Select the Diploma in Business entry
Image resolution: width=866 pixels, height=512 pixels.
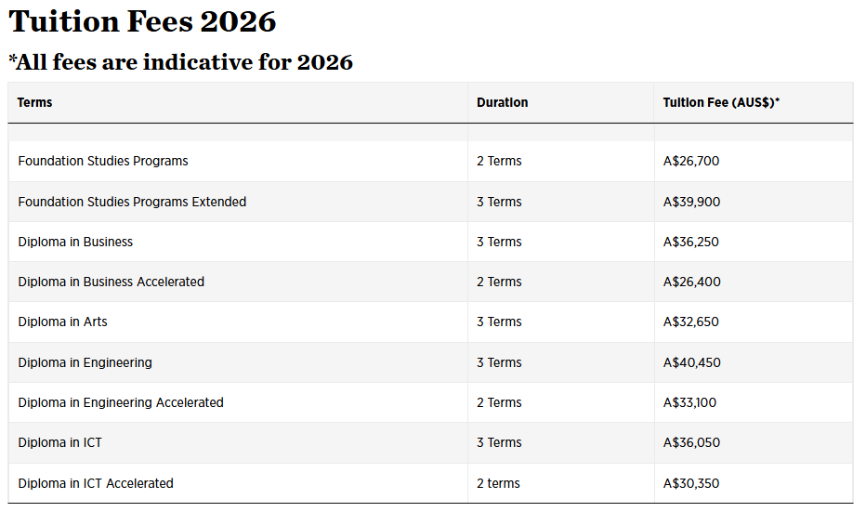[75, 242]
